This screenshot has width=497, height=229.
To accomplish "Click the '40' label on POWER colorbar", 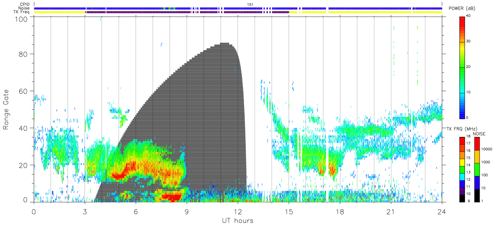I will (x=469, y=16).
